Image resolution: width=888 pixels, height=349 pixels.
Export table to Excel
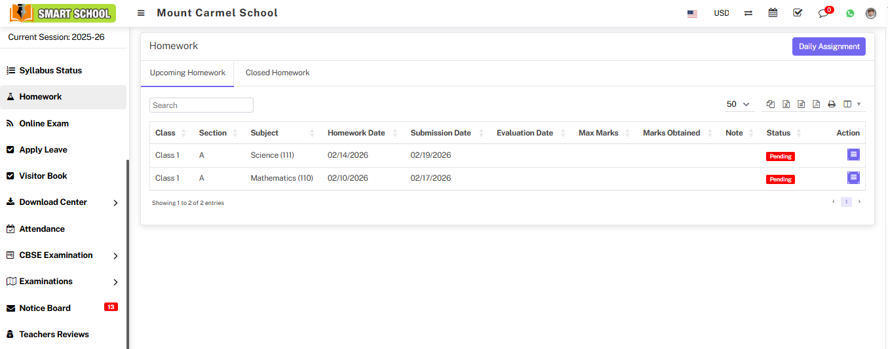[786, 104]
